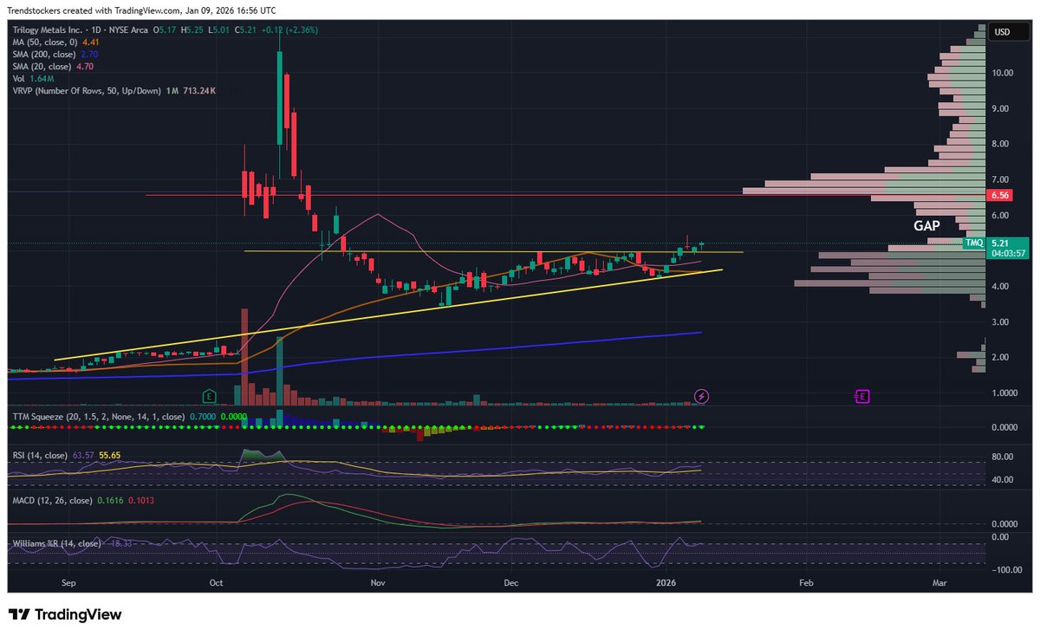Click the +0.12 (+2.36%) change value
Viewport: 1040px width, 636px height.
pyautogui.click(x=289, y=29)
